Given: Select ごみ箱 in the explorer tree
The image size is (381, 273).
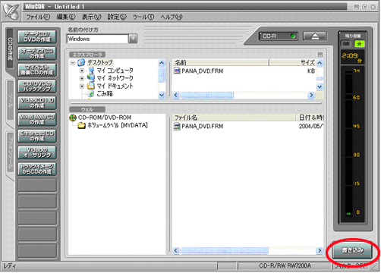Looking at the screenshot, I should (x=105, y=94).
